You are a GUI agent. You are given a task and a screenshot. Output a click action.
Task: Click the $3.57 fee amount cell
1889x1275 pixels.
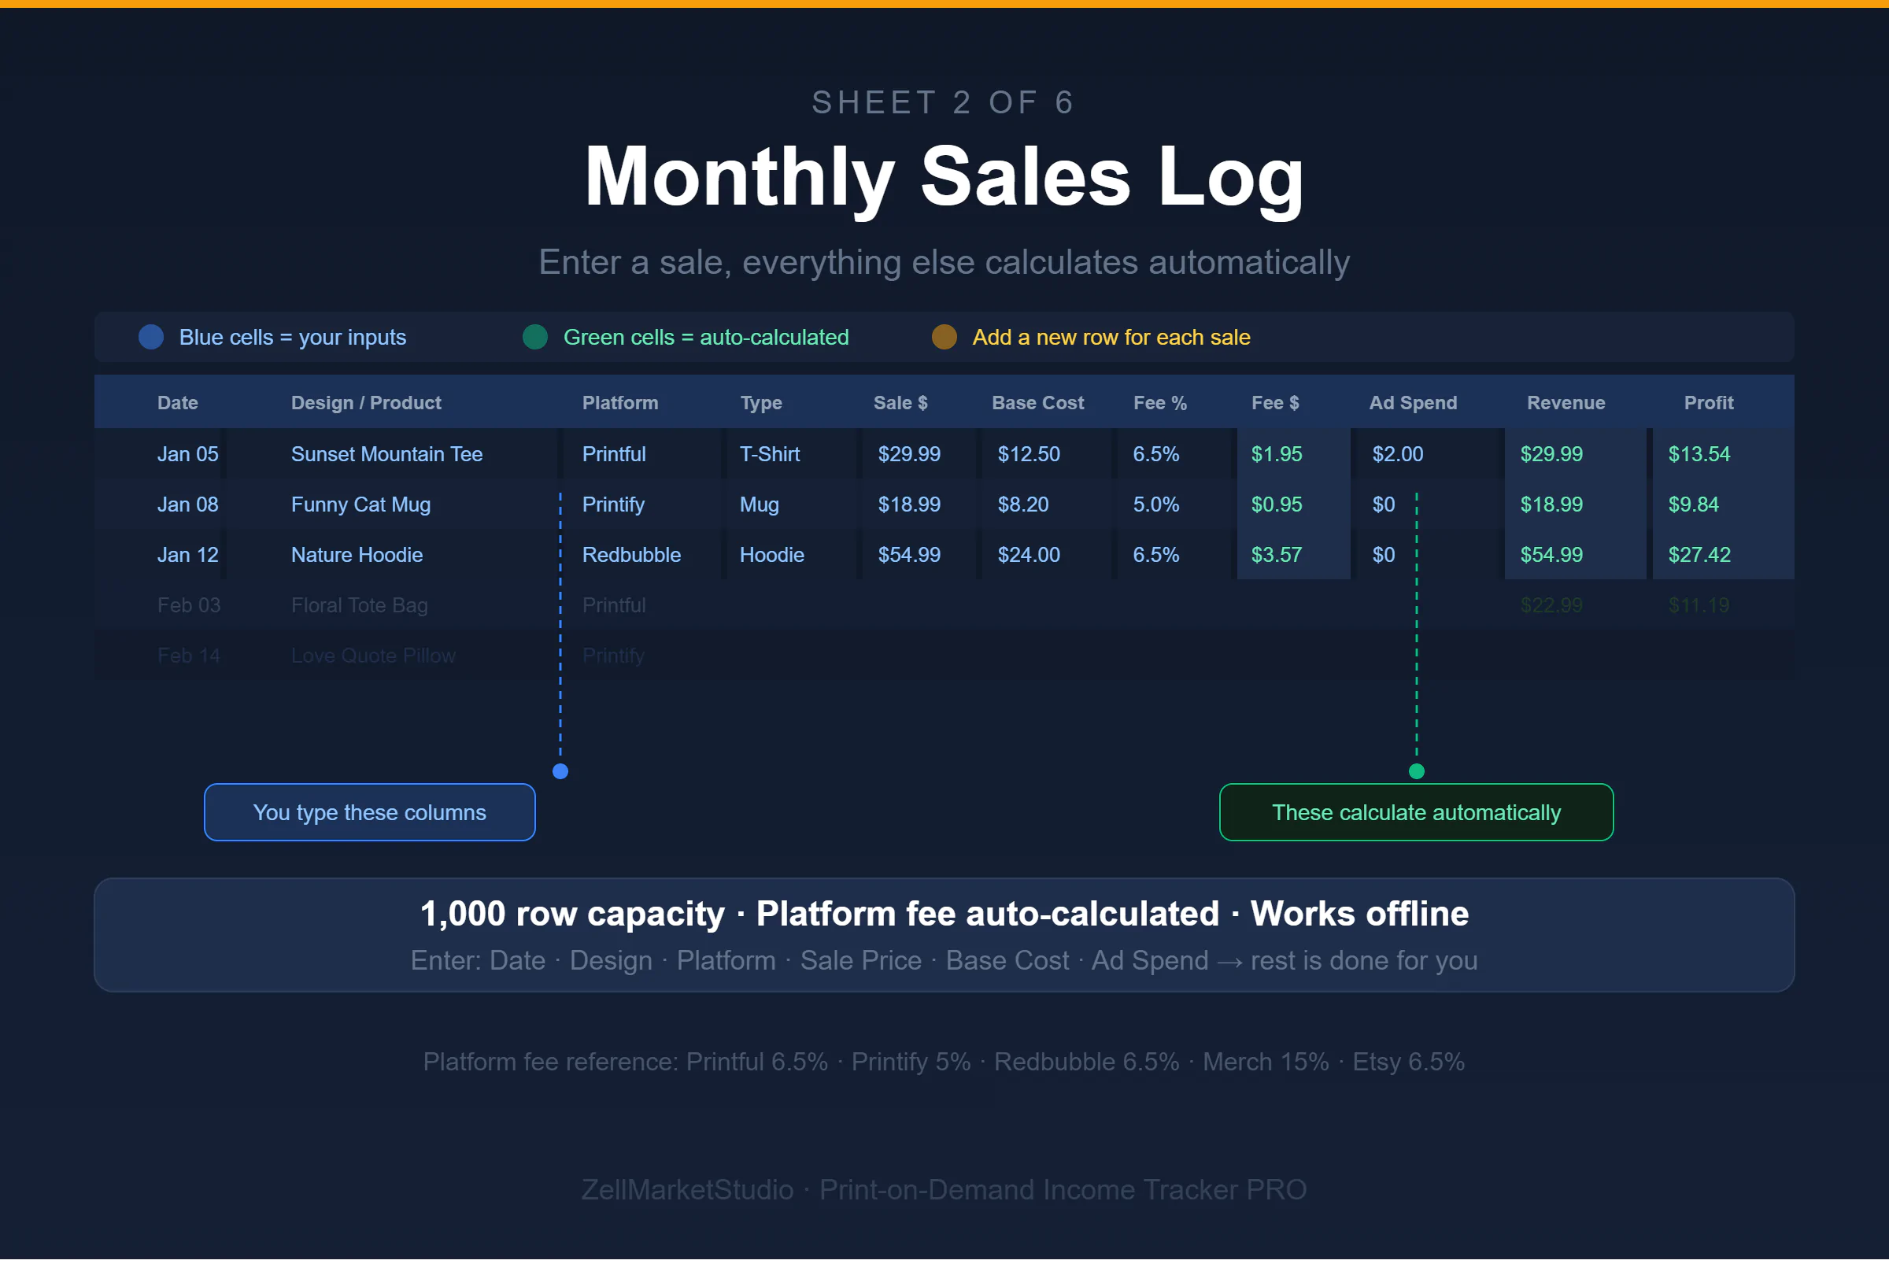(1276, 555)
